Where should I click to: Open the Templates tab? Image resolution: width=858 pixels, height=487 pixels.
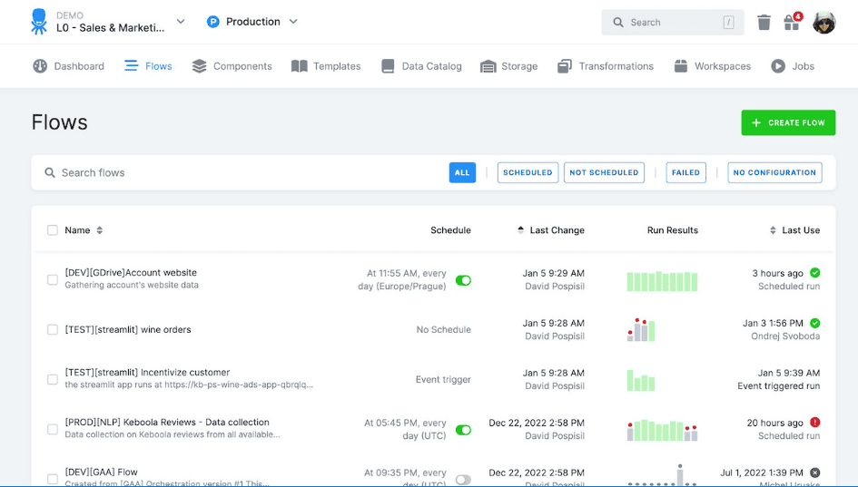(326, 66)
